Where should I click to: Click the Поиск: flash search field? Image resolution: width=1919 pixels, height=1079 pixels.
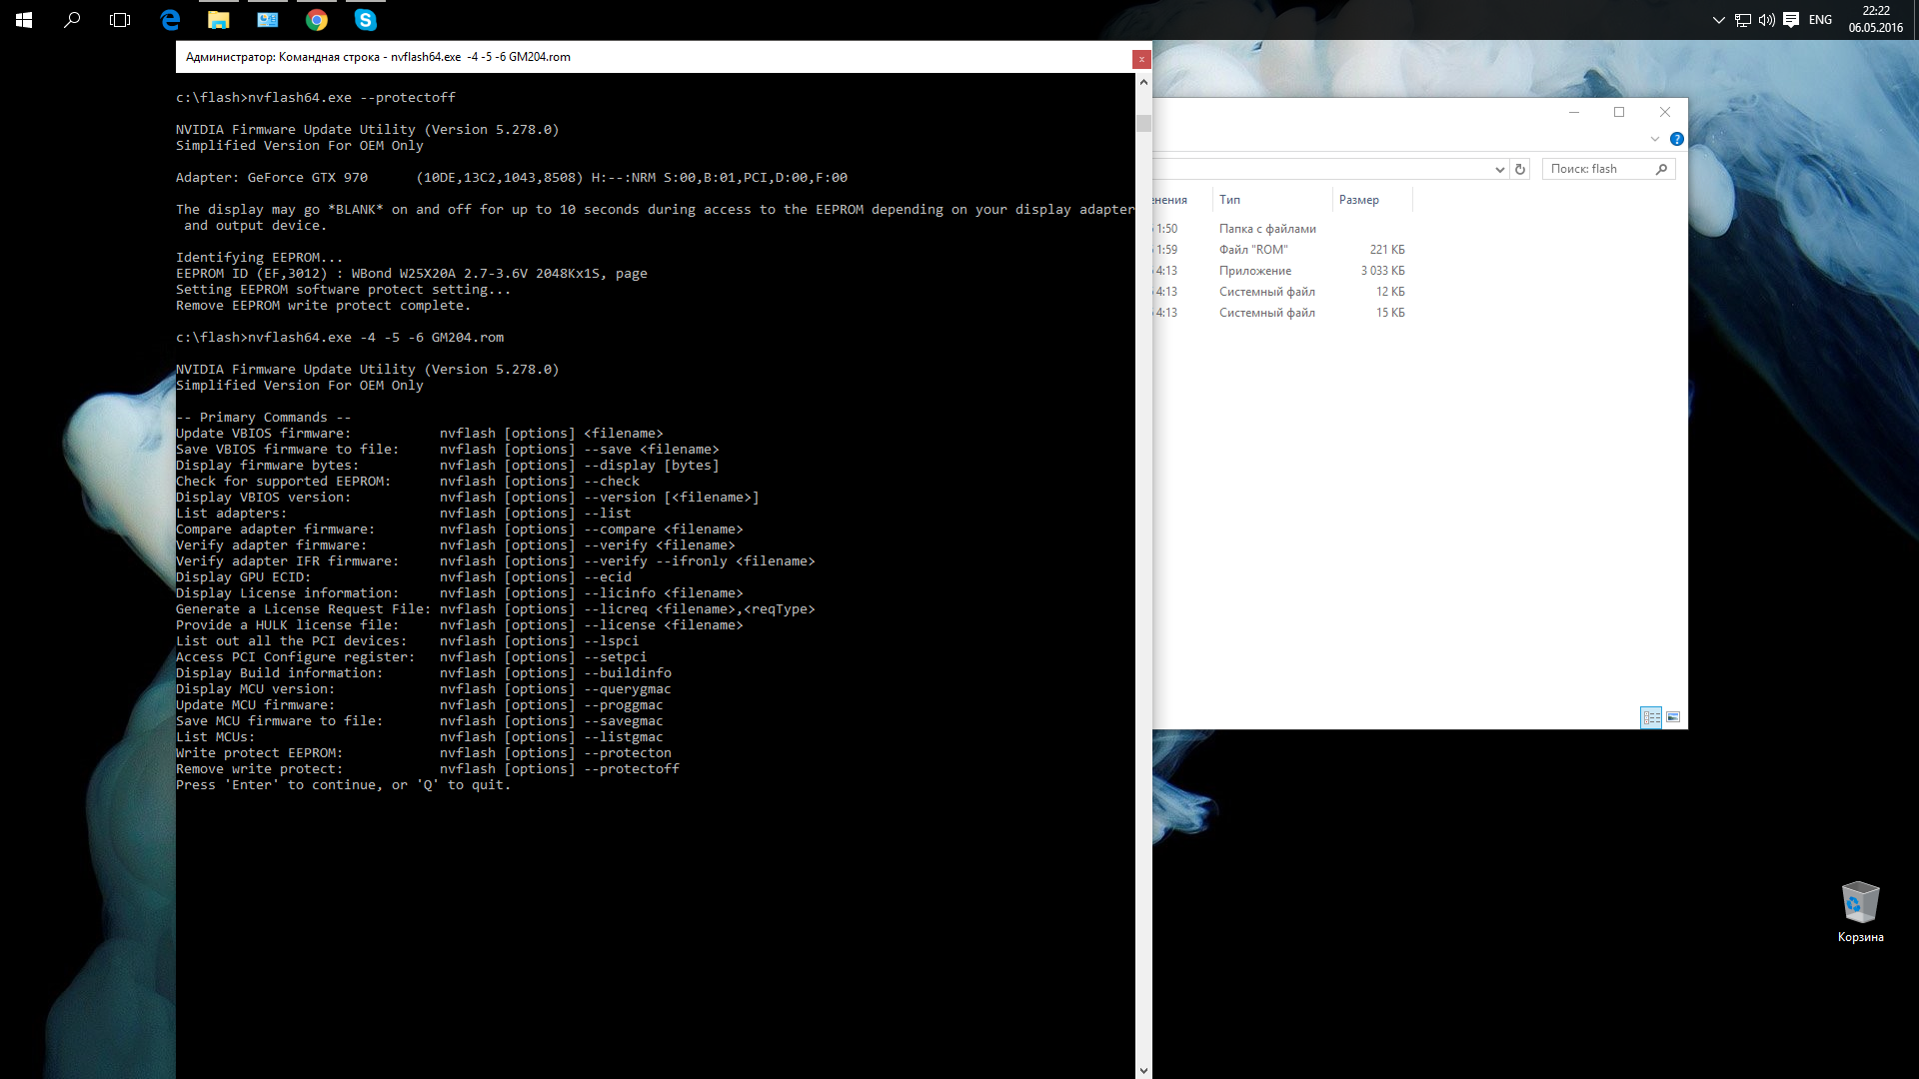pyautogui.click(x=1597, y=169)
